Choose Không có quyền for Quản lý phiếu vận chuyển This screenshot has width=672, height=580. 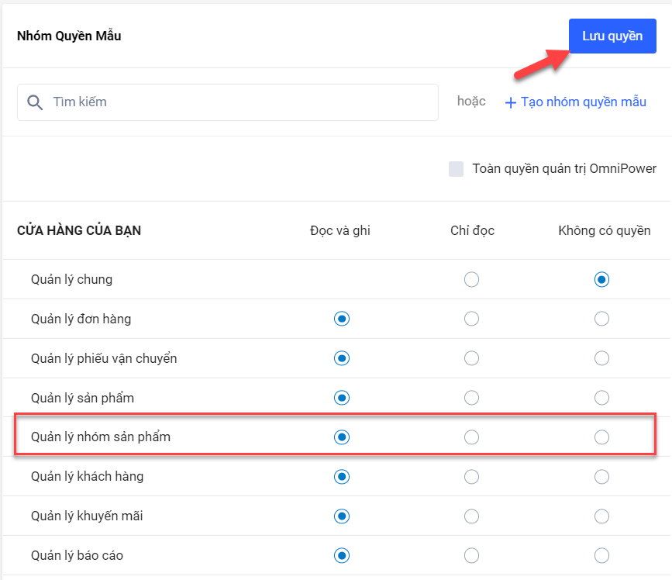click(x=601, y=358)
